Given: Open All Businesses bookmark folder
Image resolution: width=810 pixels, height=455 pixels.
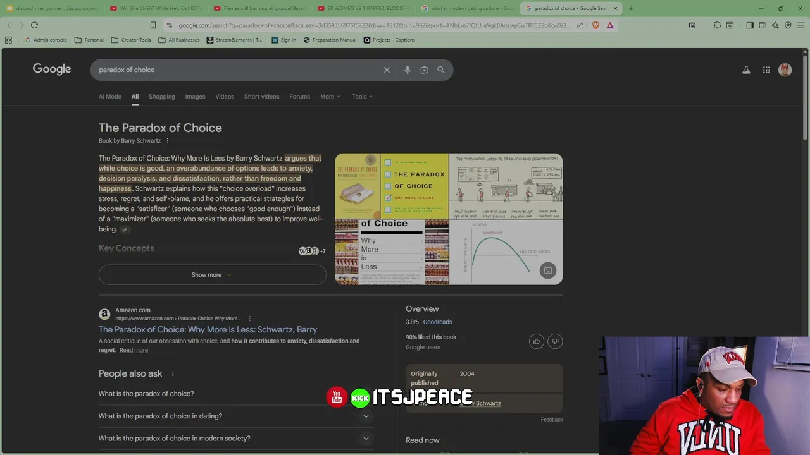Looking at the screenshot, I should click(179, 40).
